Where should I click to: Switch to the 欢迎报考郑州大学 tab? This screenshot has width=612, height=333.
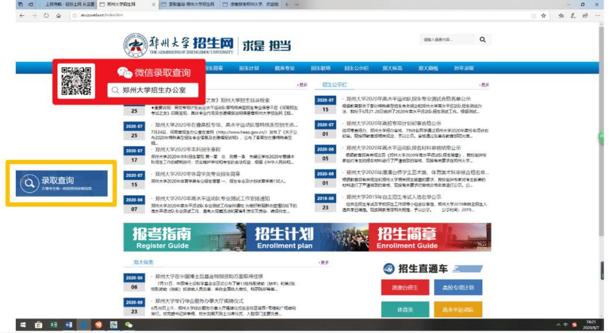(x=250, y=5)
